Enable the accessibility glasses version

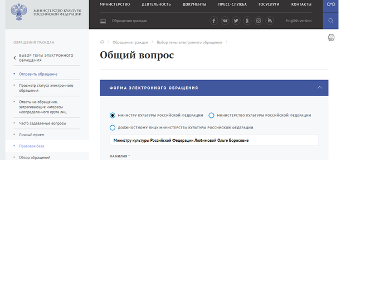click(331, 4)
